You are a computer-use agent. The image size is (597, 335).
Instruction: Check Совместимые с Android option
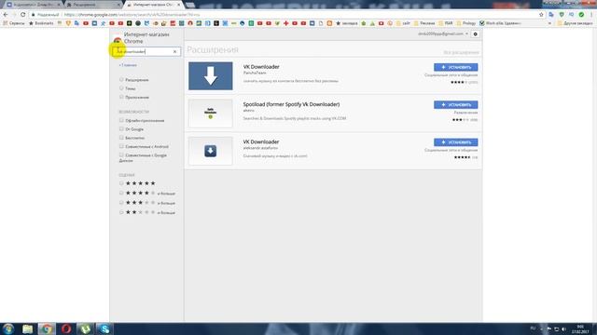point(121,146)
